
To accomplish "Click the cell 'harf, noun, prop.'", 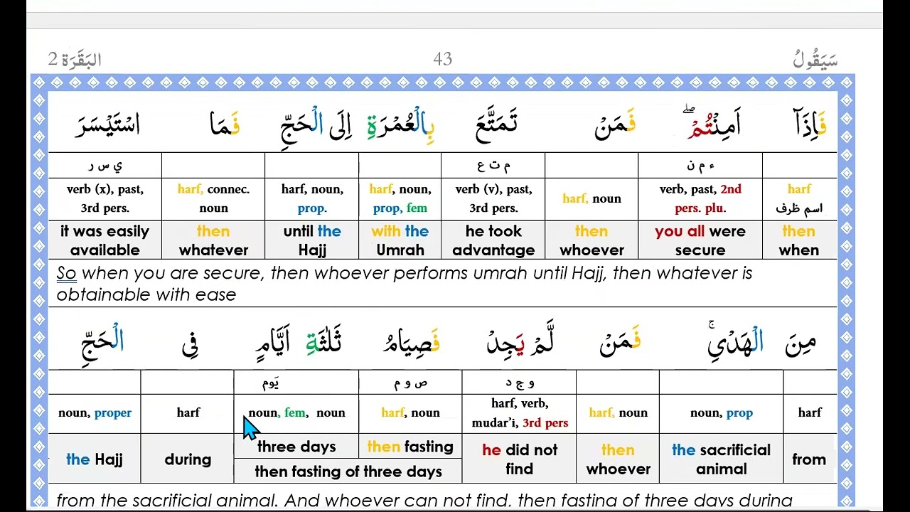I will (312, 198).
